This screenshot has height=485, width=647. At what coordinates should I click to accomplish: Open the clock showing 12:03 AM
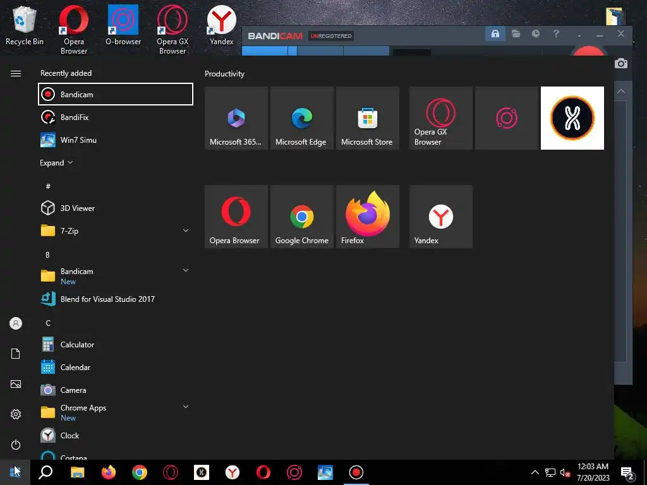(x=593, y=472)
